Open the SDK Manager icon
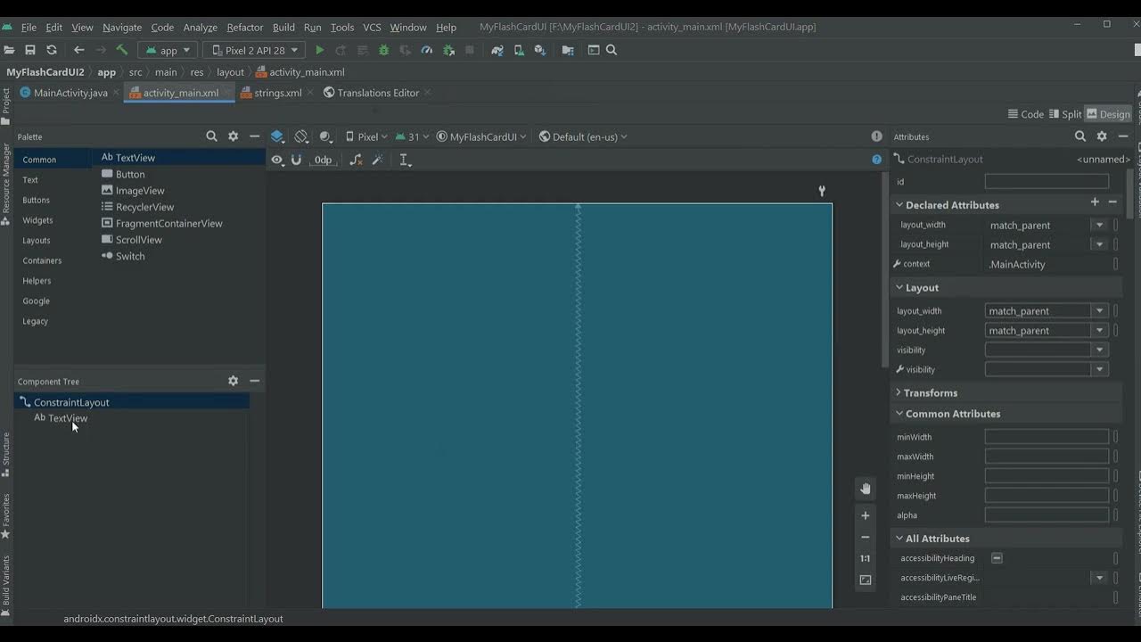Viewport: 1141px width, 642px height. [x=539, y=50]
